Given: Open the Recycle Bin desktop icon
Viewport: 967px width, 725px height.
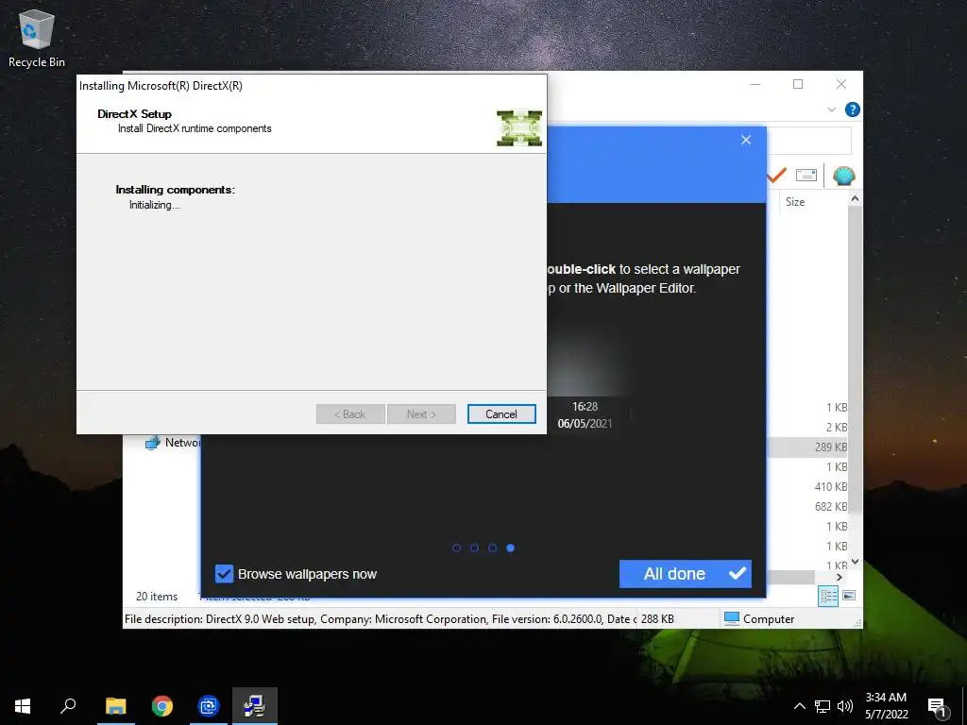Looking at the screenshot, I should click(37, 38).
